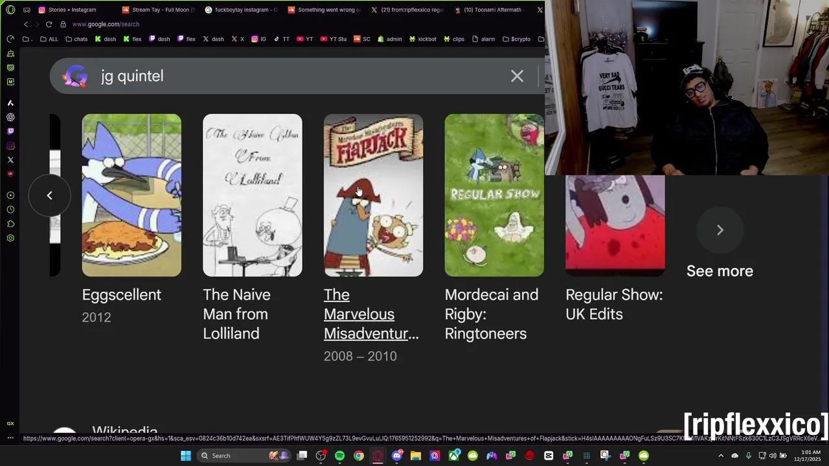Switch to Toonami Aftermath tab
The image size is (829, 466).
tap(491, 10)
